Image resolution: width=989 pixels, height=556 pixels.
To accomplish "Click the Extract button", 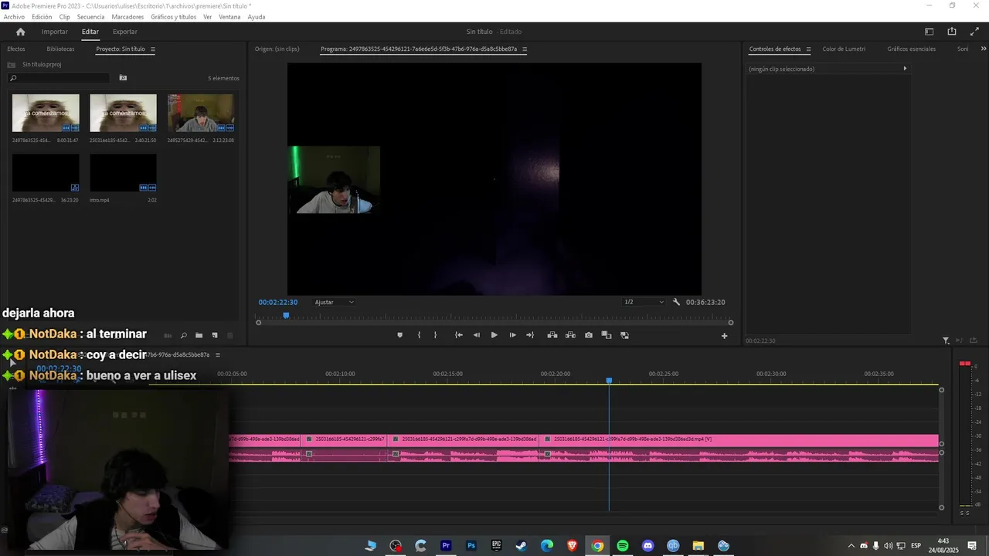I will pos(570,335).
